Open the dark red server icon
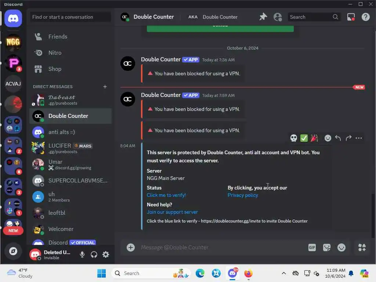 (x=13, y=104)
